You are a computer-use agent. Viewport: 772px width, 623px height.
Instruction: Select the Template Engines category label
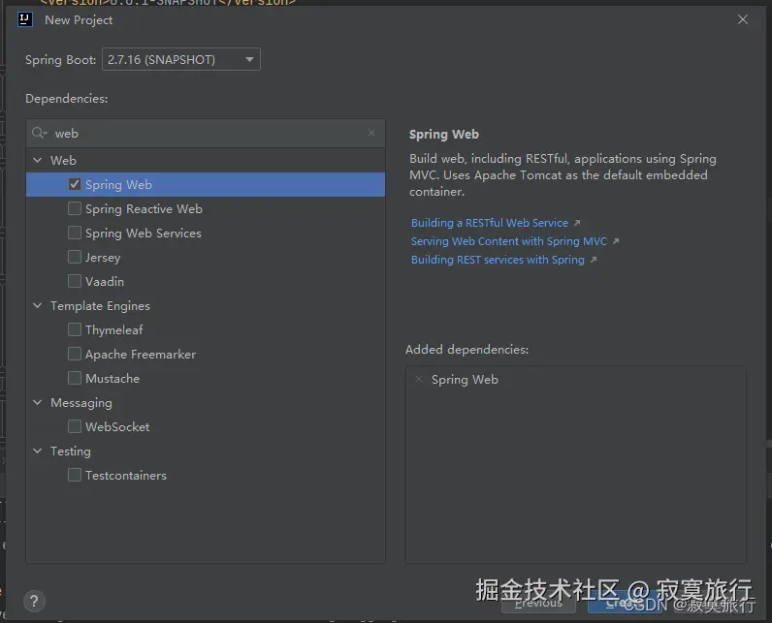click(100, 306)
